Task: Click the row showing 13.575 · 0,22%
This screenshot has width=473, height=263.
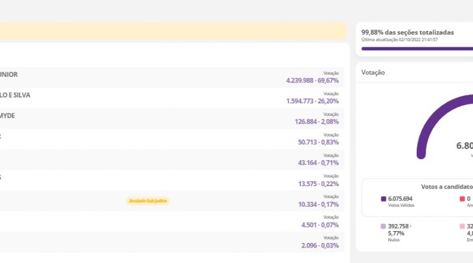Action: pyautogui.click(x=171, y=180)
